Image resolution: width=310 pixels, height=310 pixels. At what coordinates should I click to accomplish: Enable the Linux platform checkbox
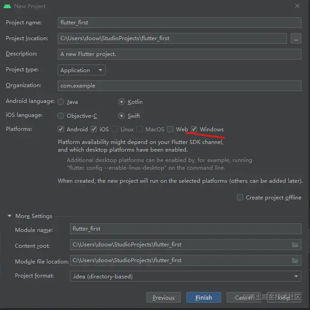coord(115,130)
